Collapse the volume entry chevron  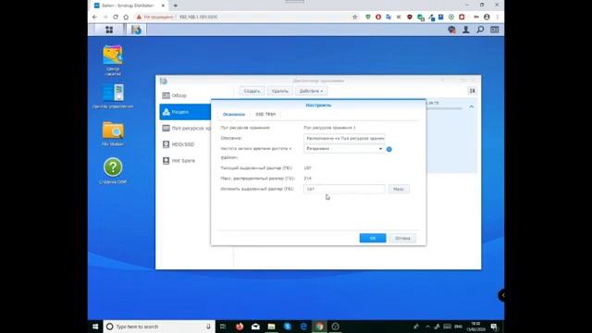coord(472,107)
